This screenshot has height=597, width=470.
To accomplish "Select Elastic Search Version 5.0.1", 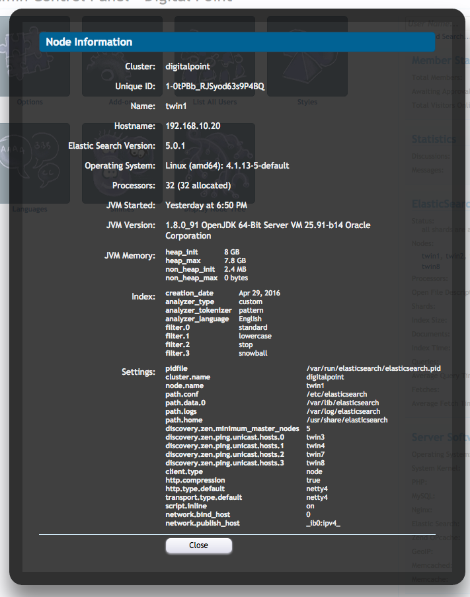I will tap(175, 145).
